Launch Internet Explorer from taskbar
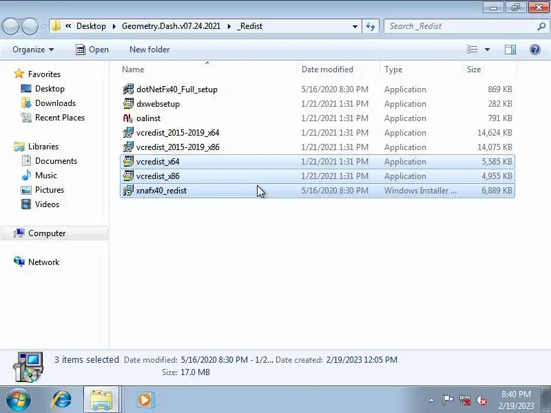The width and height of the screenshot is (551, 413). point(62,400)
